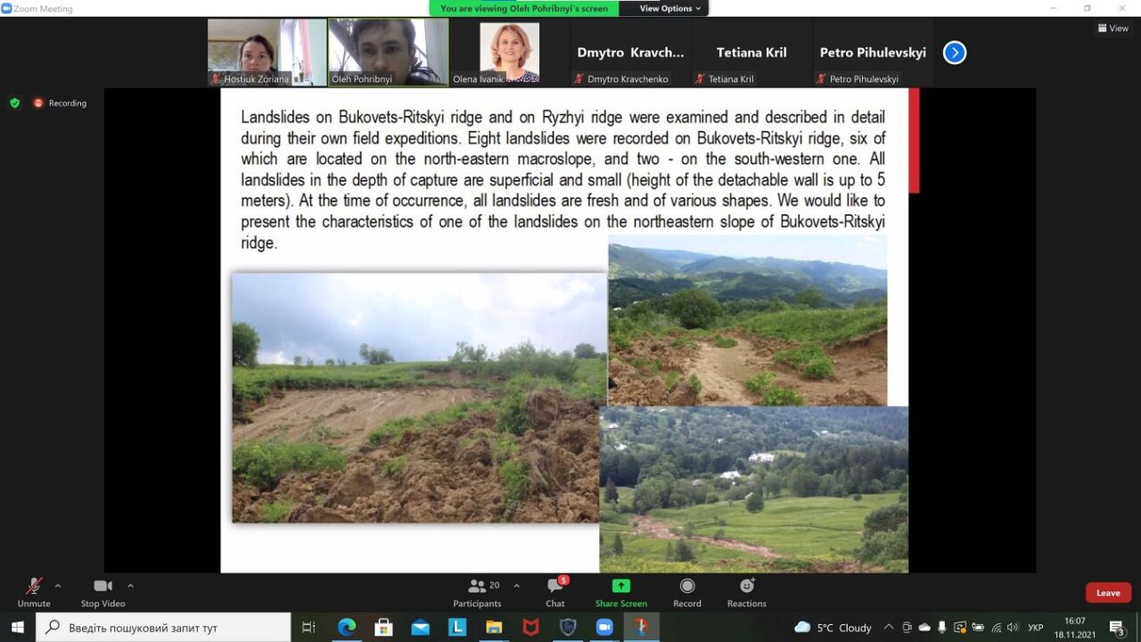Stop the video camera
The width and height of the screenshot is (1141, 642).
[103, 592]
